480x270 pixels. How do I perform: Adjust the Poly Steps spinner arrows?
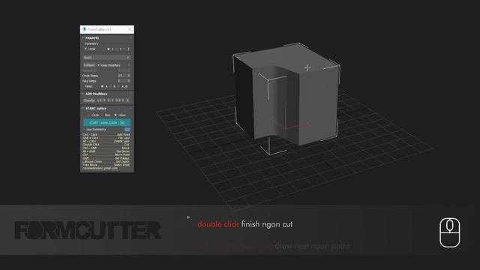coord(129,81)
